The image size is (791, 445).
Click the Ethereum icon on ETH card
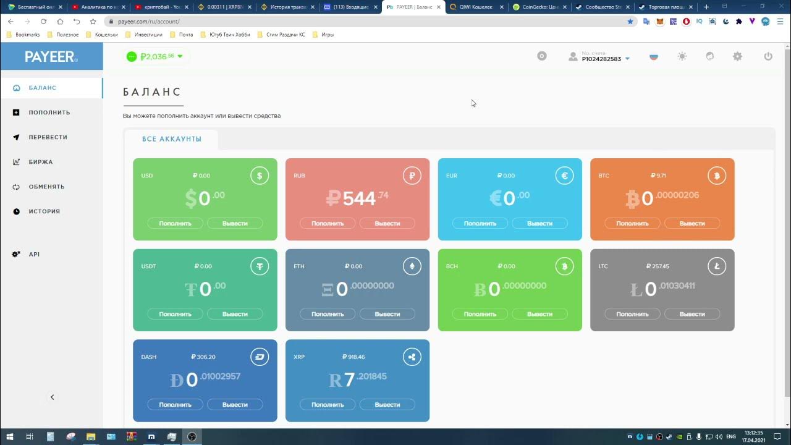tap(412, 266)
